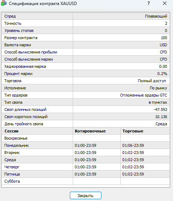
Task: Select Понедельник trading session 01:06-23:59
Action: coord(133,145)
